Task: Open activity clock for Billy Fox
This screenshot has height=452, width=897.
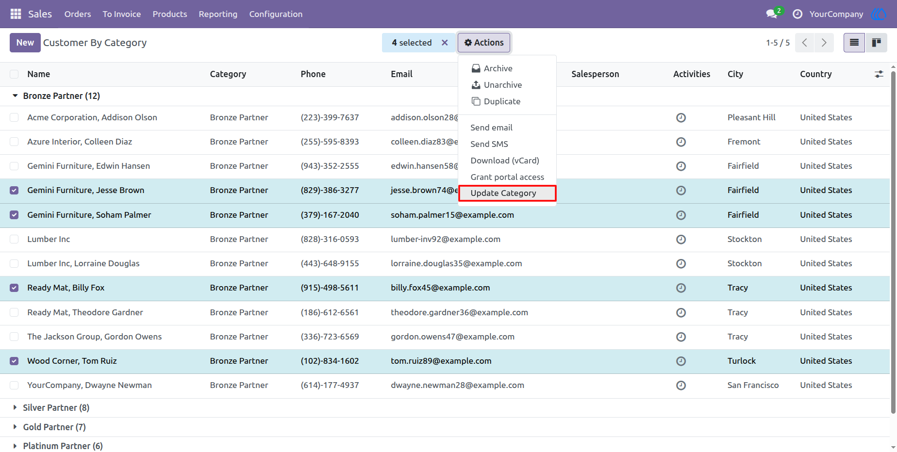Action: click(x=681, y=288)
